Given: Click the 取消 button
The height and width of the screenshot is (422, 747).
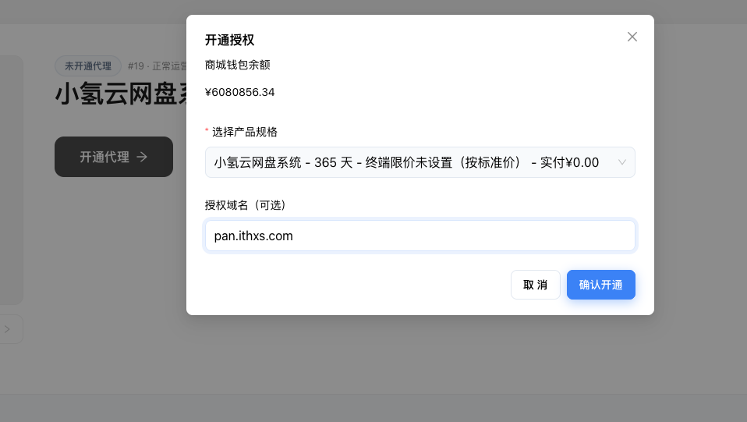Looking at the screenshot, I should (535, 285).
